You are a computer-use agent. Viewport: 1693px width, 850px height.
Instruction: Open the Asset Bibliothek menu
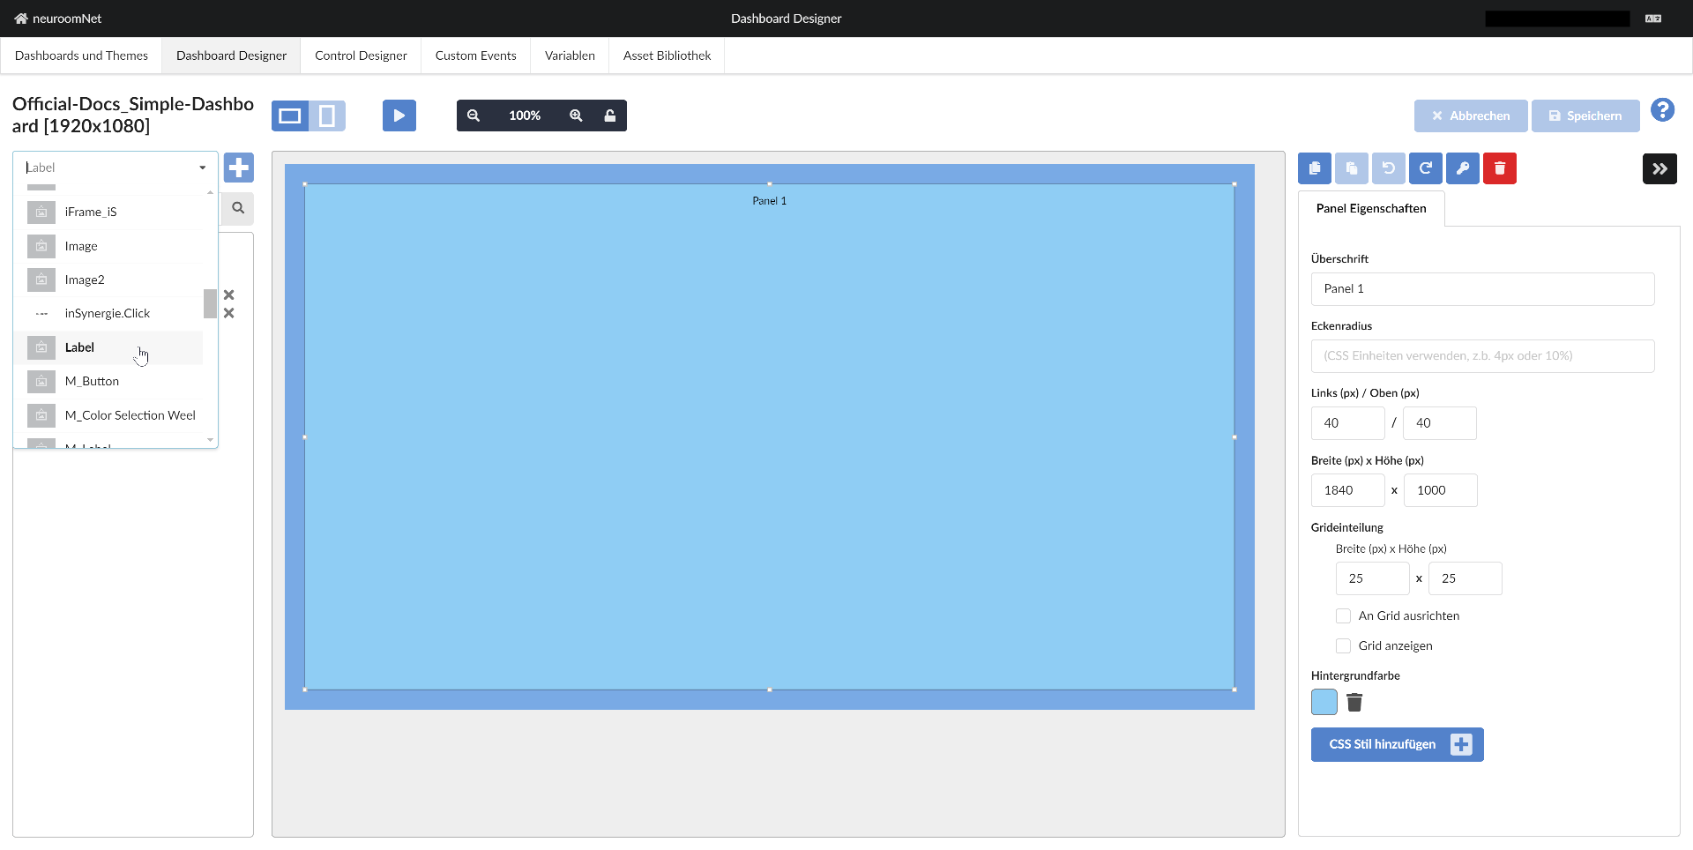pos(666,55)
